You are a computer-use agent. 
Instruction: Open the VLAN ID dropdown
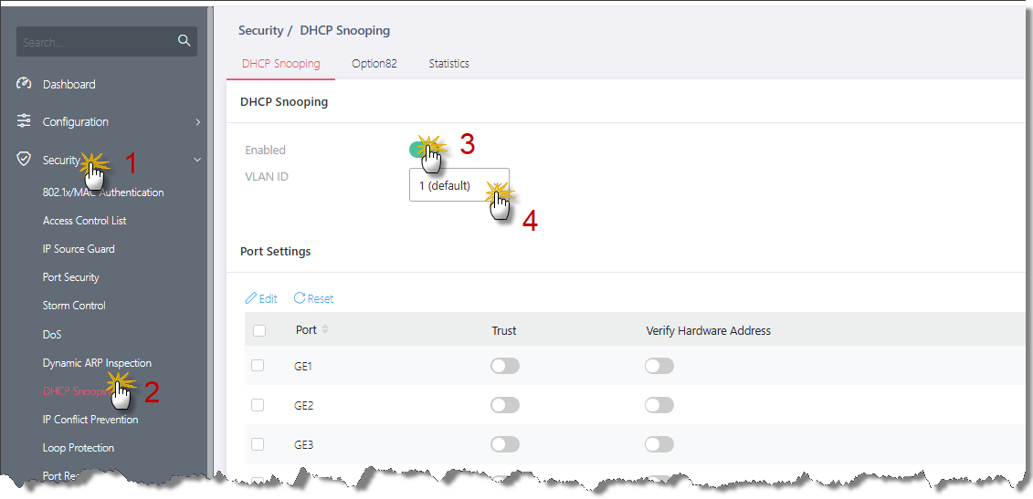459,185
